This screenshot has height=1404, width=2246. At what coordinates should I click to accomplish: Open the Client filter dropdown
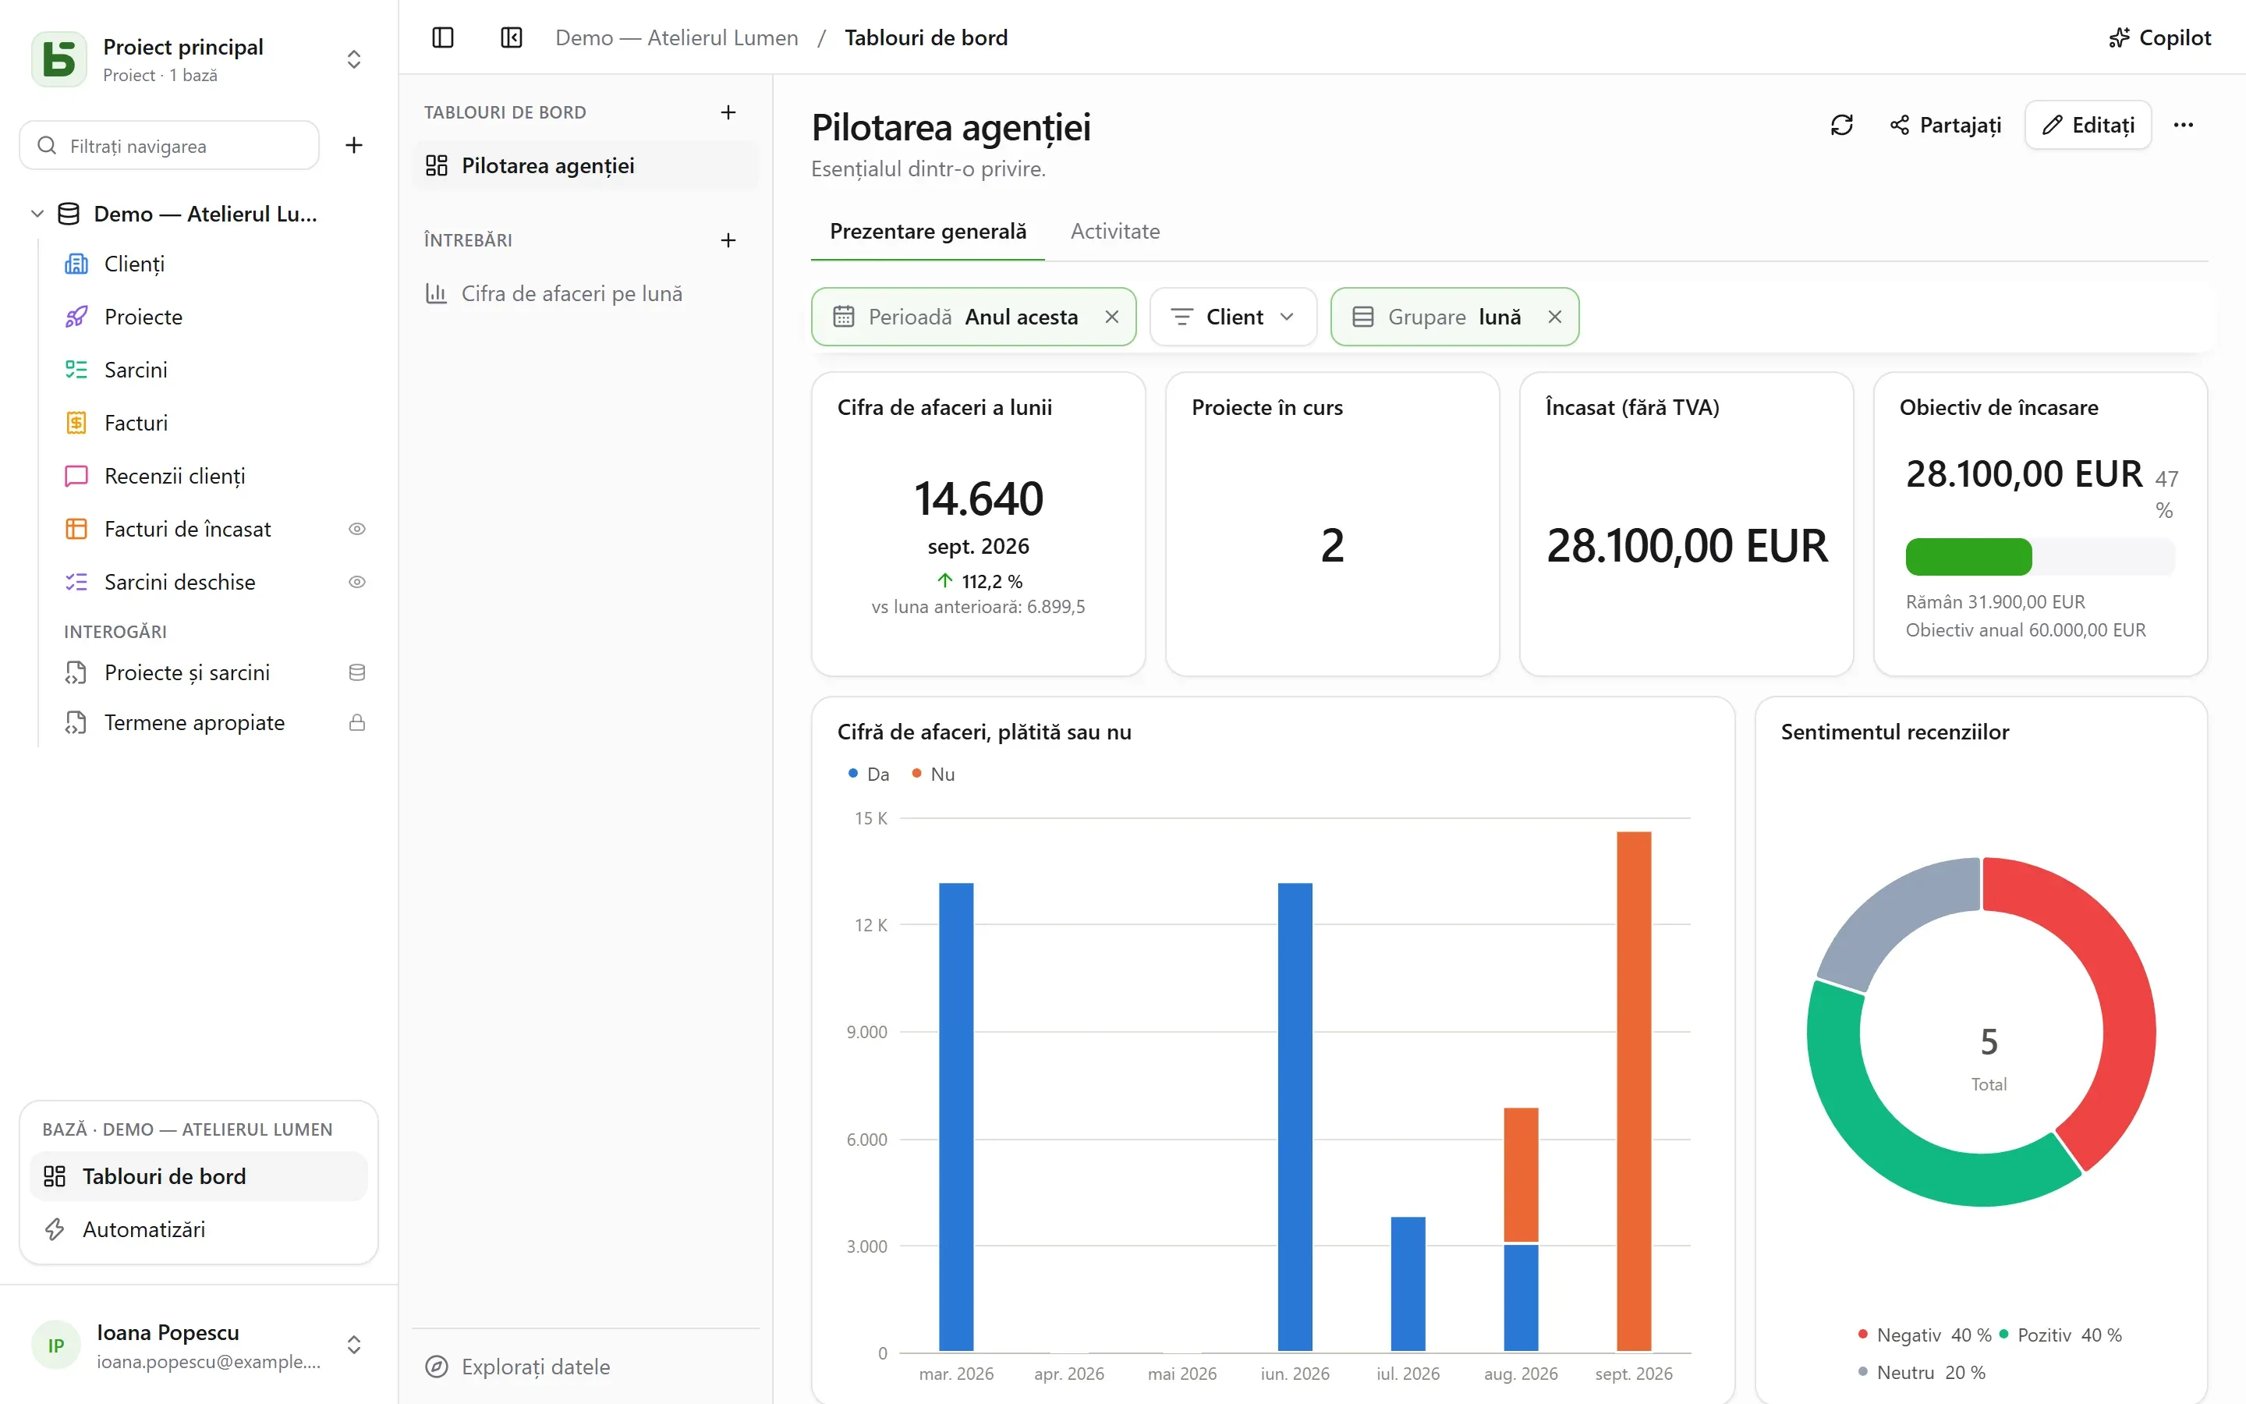coord(1232,317)
